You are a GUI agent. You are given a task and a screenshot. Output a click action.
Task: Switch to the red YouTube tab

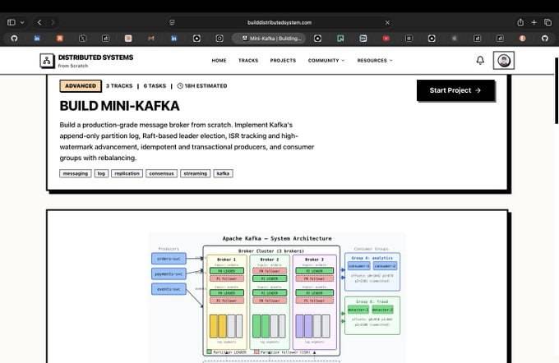pos(386,38)
